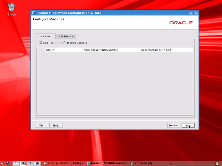
Task: Click the globe browser icon in the panel
Action: [8, 163]
